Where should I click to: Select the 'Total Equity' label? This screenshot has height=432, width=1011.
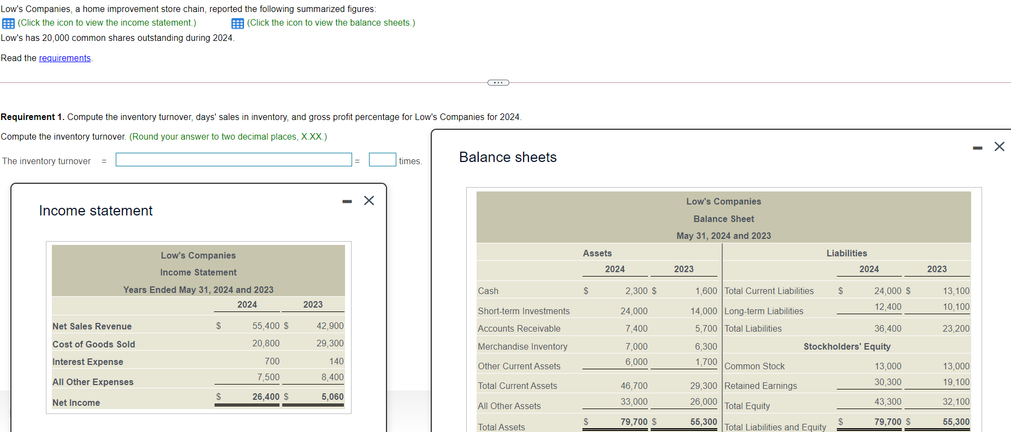[747, 406]
